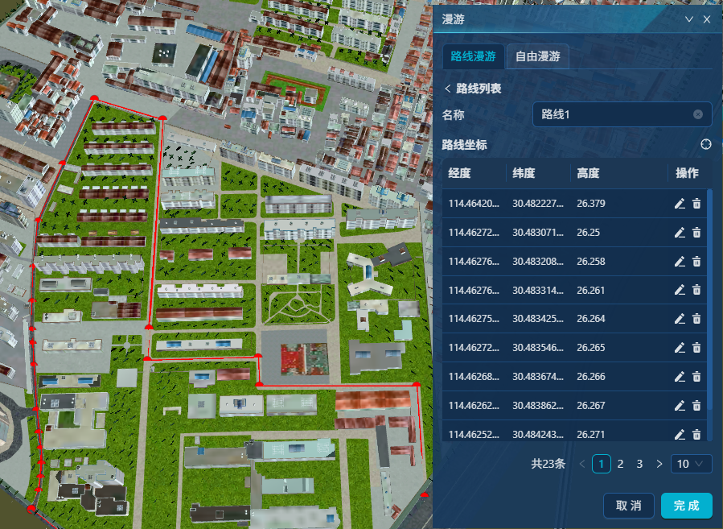
Task: Edit the row with height 26.267
Action: tap(680, 406)
